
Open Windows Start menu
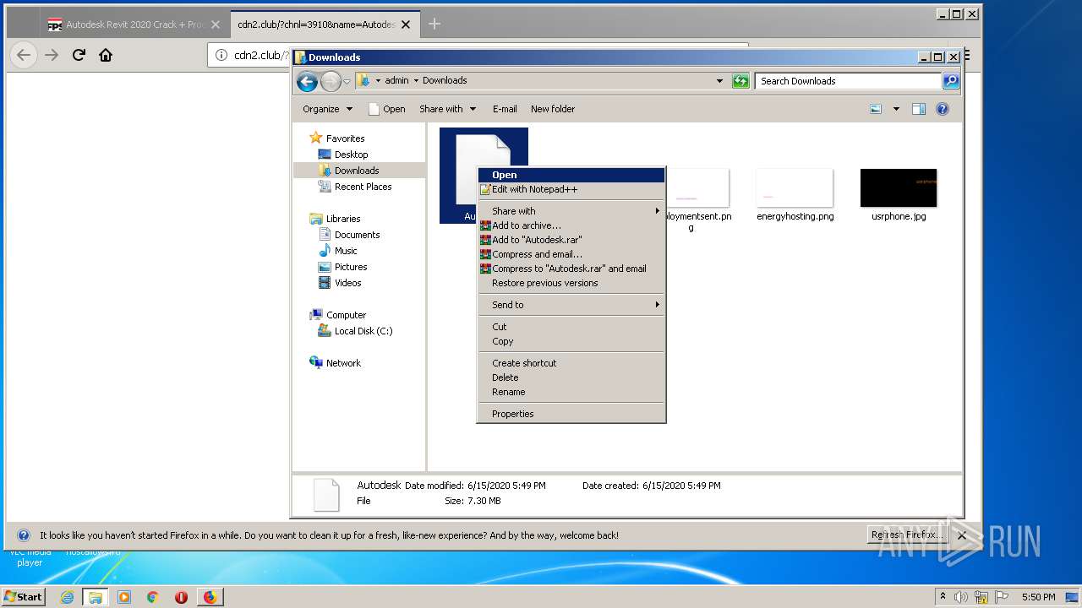point(24,596)
